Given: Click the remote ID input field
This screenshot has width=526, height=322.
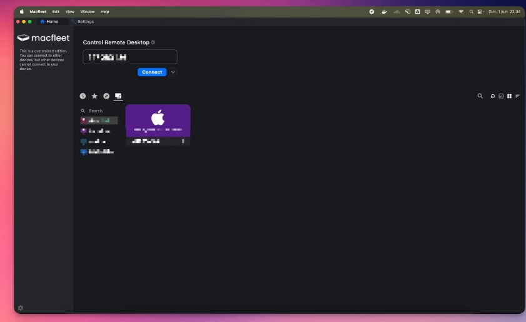Looking at the screenshot, I should (130, 57).
